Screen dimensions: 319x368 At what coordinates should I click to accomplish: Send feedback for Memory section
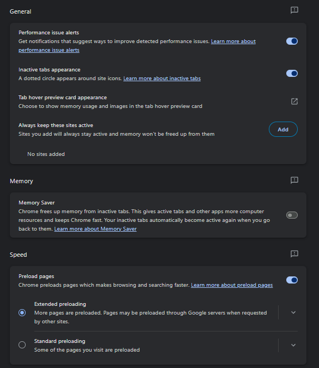click(x=294, y=180)
